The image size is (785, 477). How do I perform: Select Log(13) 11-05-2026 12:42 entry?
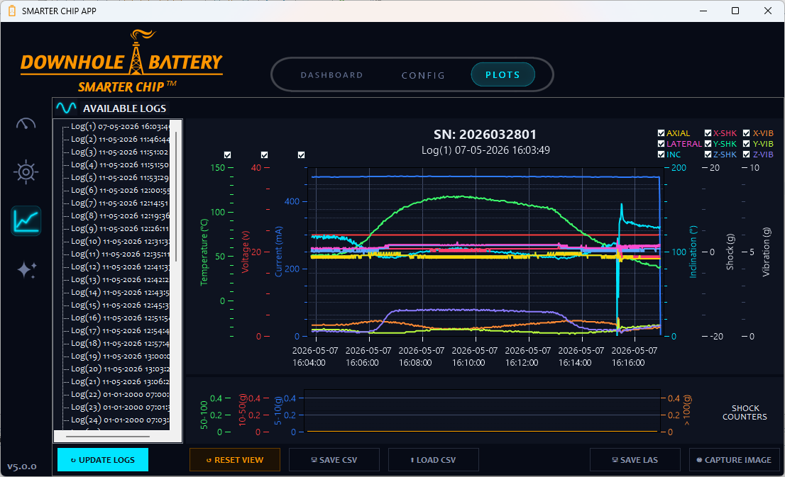coord(120,279)
